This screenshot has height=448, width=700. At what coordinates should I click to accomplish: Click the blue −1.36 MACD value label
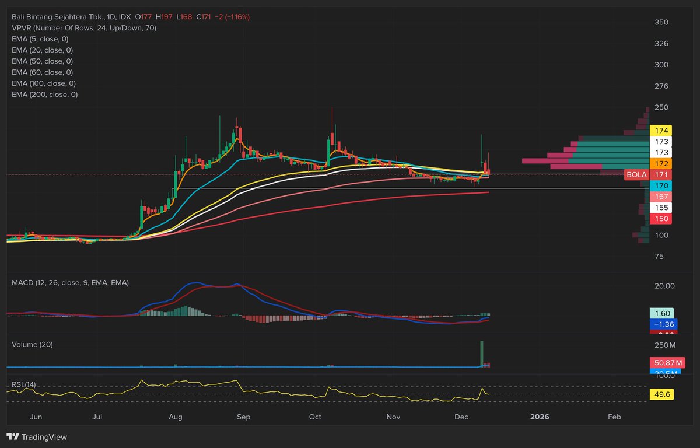663,324
